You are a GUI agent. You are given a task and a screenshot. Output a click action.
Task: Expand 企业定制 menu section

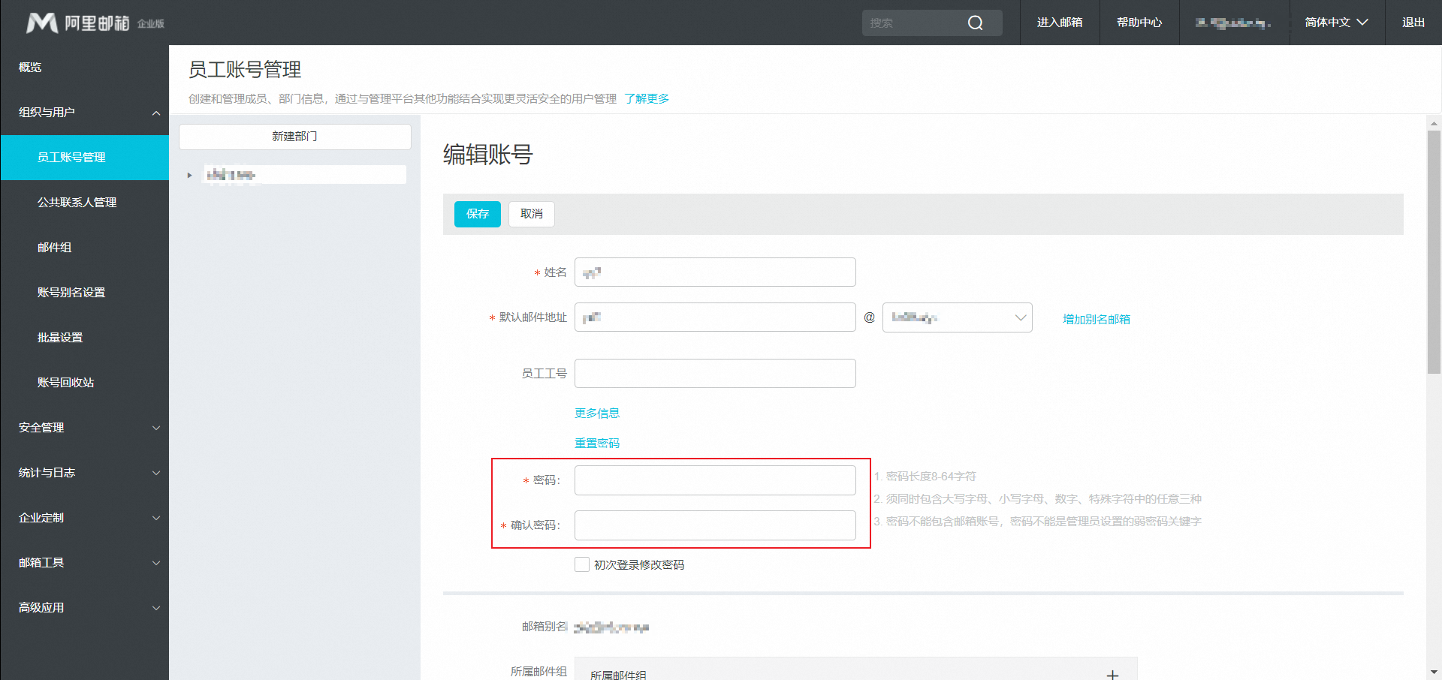coord(84,518)
